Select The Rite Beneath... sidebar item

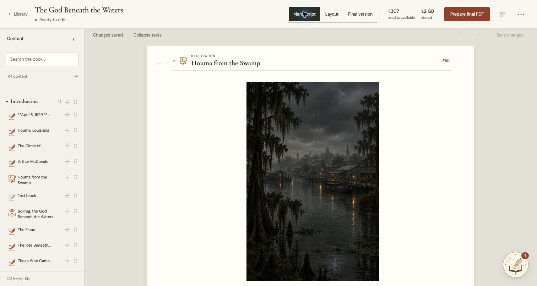point(34,245)
